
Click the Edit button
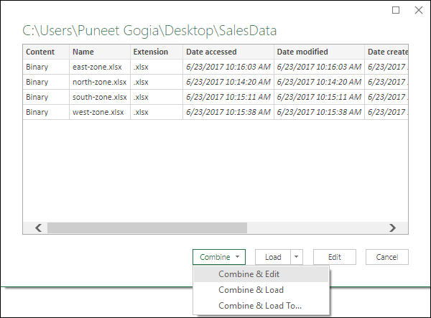coord(335,257)
